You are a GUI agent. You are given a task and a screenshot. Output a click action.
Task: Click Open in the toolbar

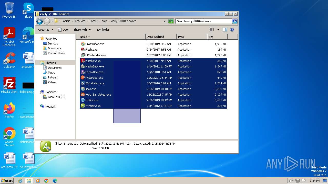pos(64,30)
